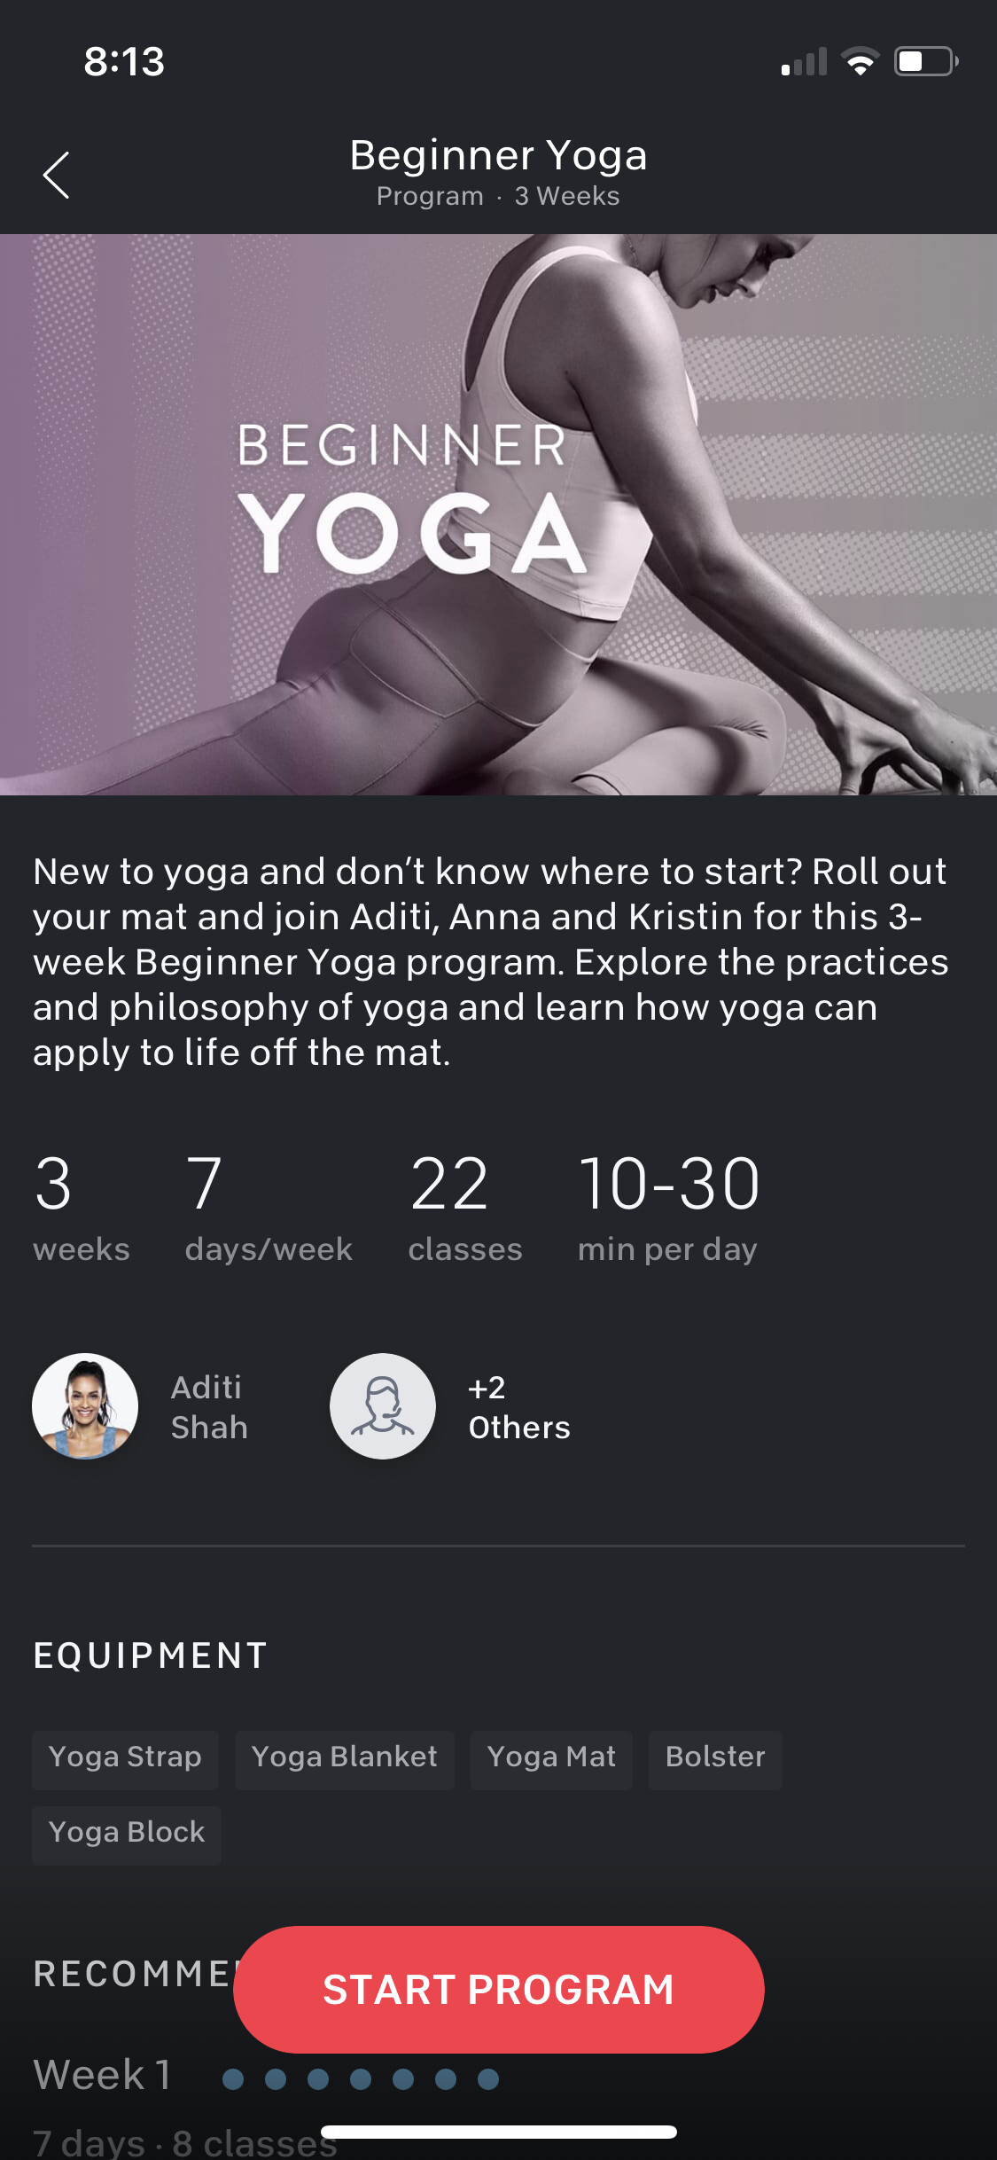Start the Beginner Yoga program
Viewport: 997px width, 2160px height.
pyautogui.click(x=498, y=1989)
